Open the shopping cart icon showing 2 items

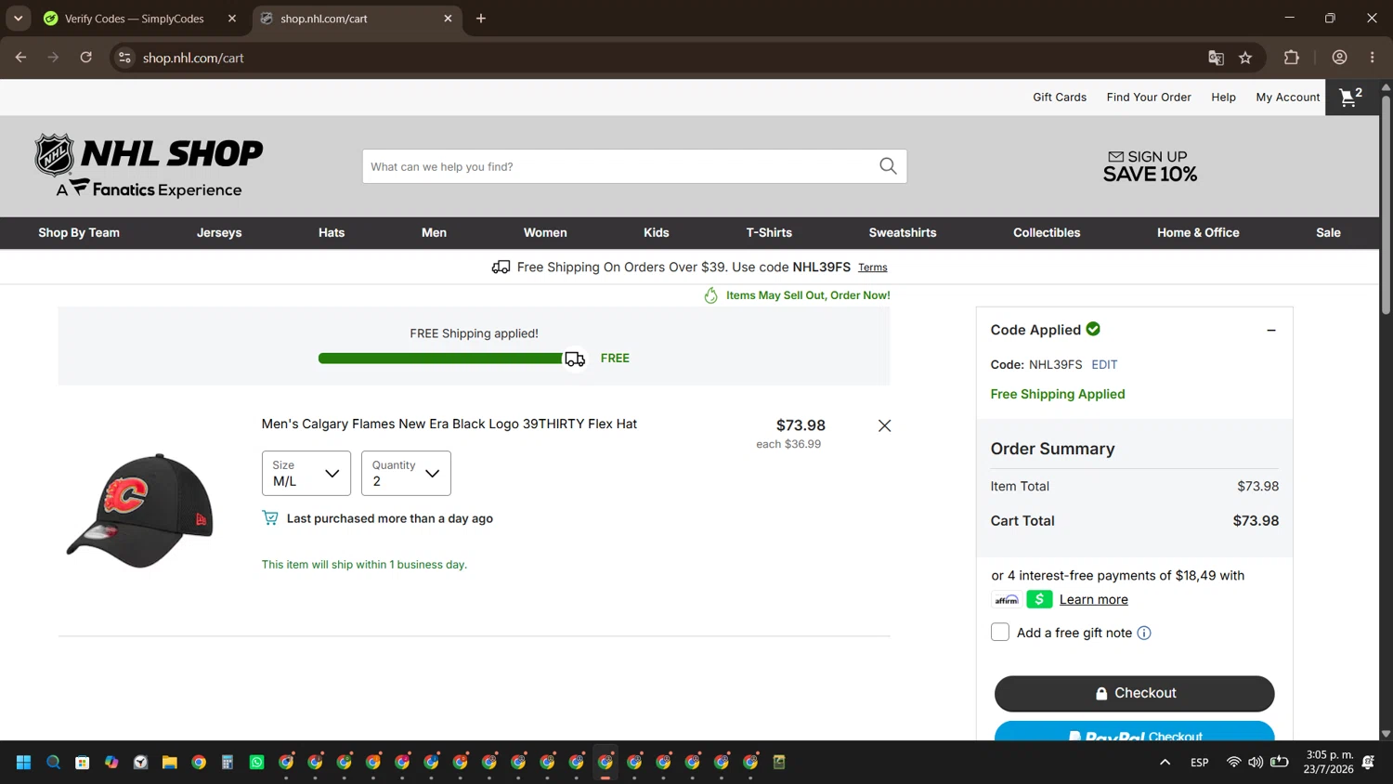click(1351, 97)
